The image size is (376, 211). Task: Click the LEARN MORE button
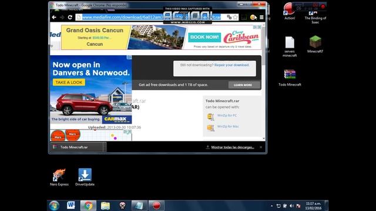tap(244, 85)
